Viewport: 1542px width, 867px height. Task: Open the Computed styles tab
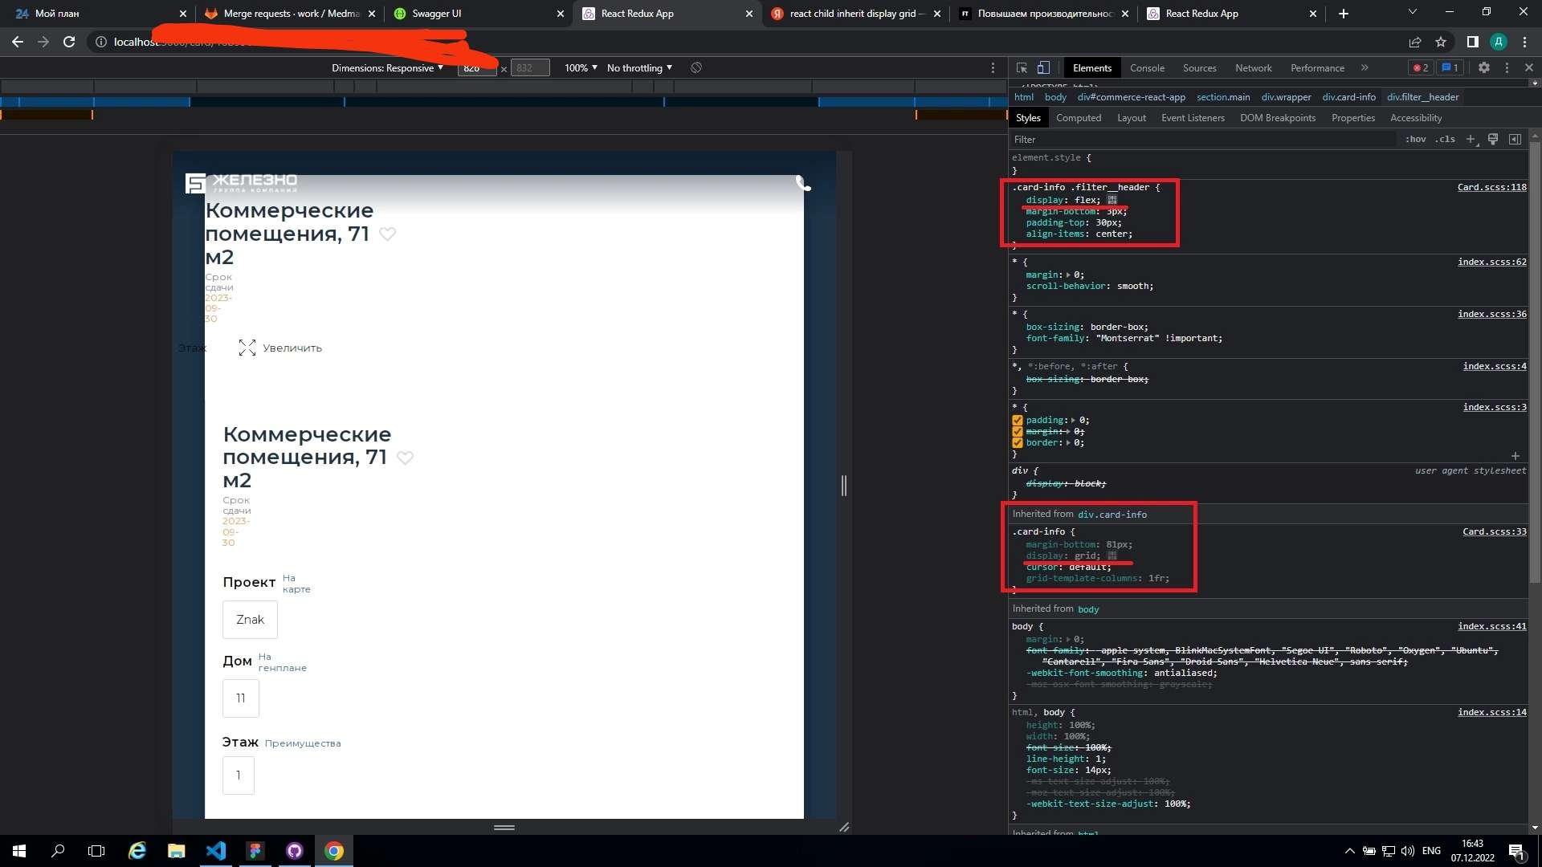(x=1078, y=118)
